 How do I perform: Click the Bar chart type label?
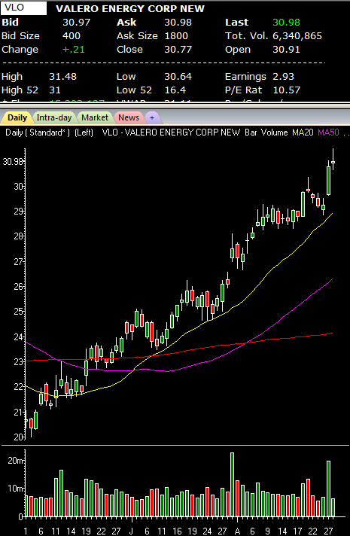click(x=251, y=132)
